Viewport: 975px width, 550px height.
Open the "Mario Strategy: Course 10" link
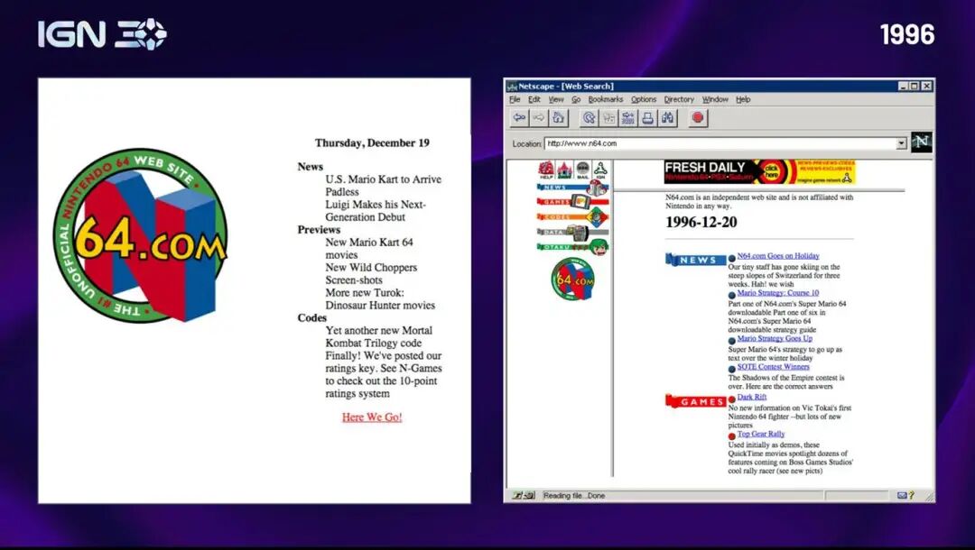pos(778,293)
